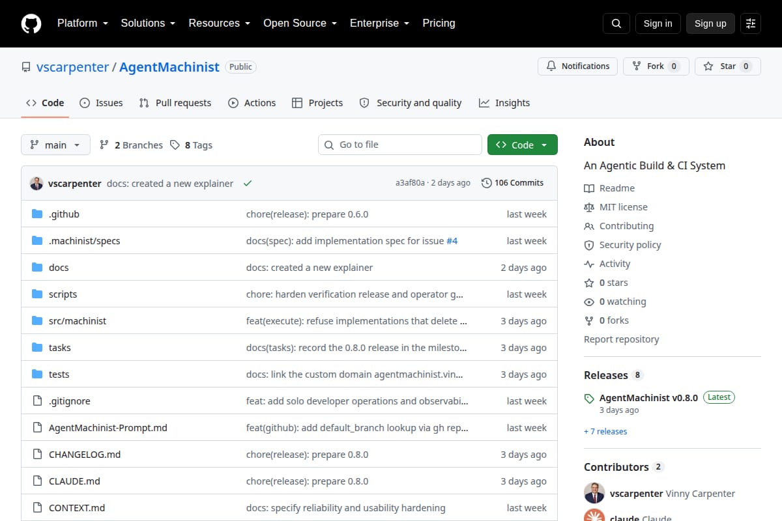Open the green Code dropdown button
Screen dimensions: 782x521
(523, 145)
